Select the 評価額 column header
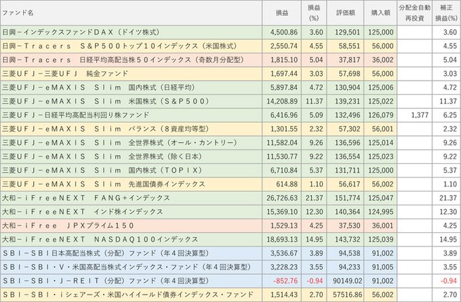The image size is (461, 302). [345, 13]
